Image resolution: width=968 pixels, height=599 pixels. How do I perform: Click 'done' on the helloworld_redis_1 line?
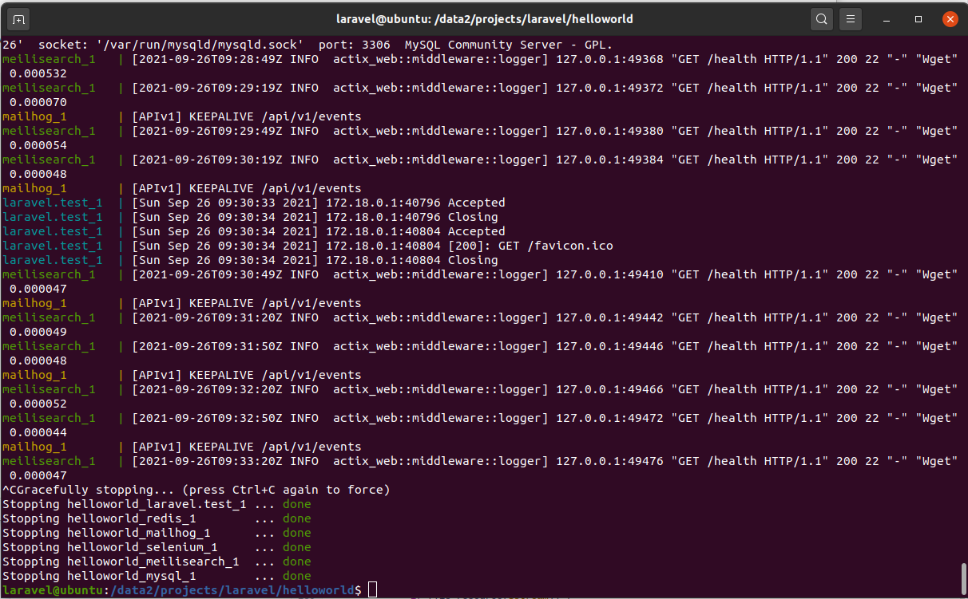click(x=297, y=518)
